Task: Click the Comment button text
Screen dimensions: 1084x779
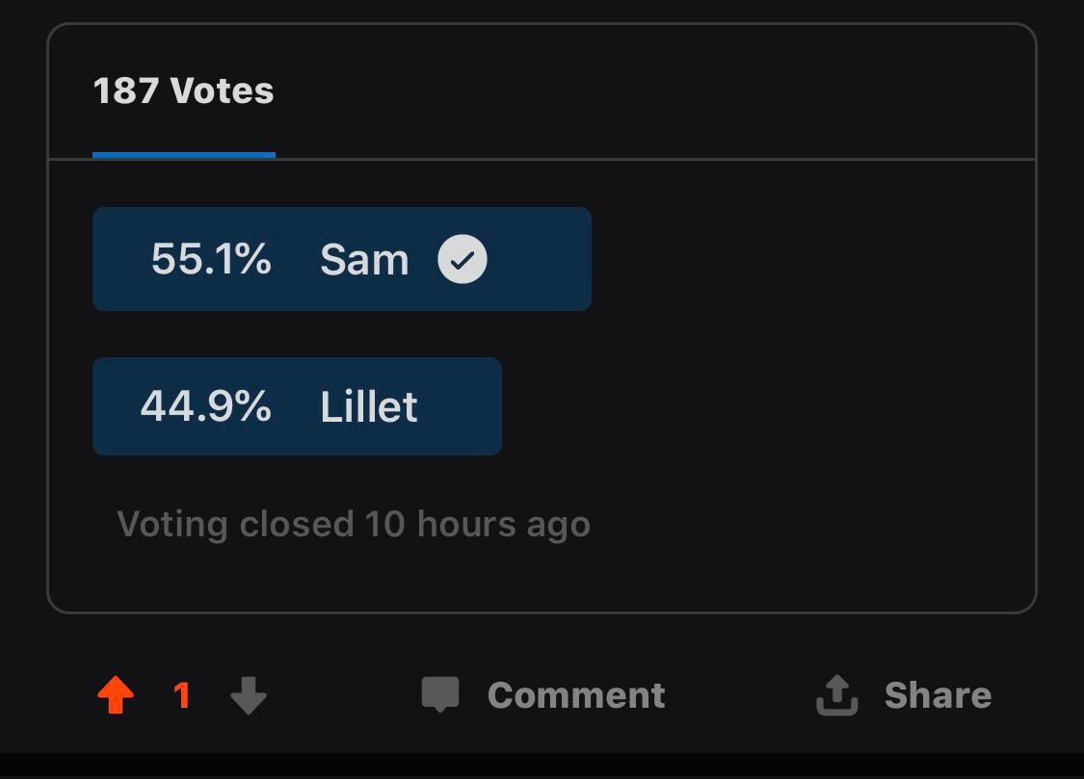Action: [575, 693]
